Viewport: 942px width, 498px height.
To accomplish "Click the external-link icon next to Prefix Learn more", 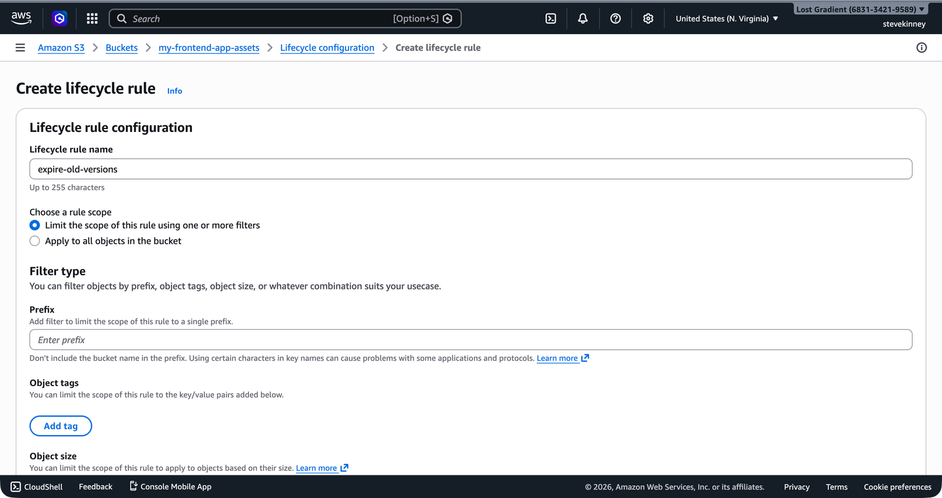I will pyautogui.click(x=585, y=358).
